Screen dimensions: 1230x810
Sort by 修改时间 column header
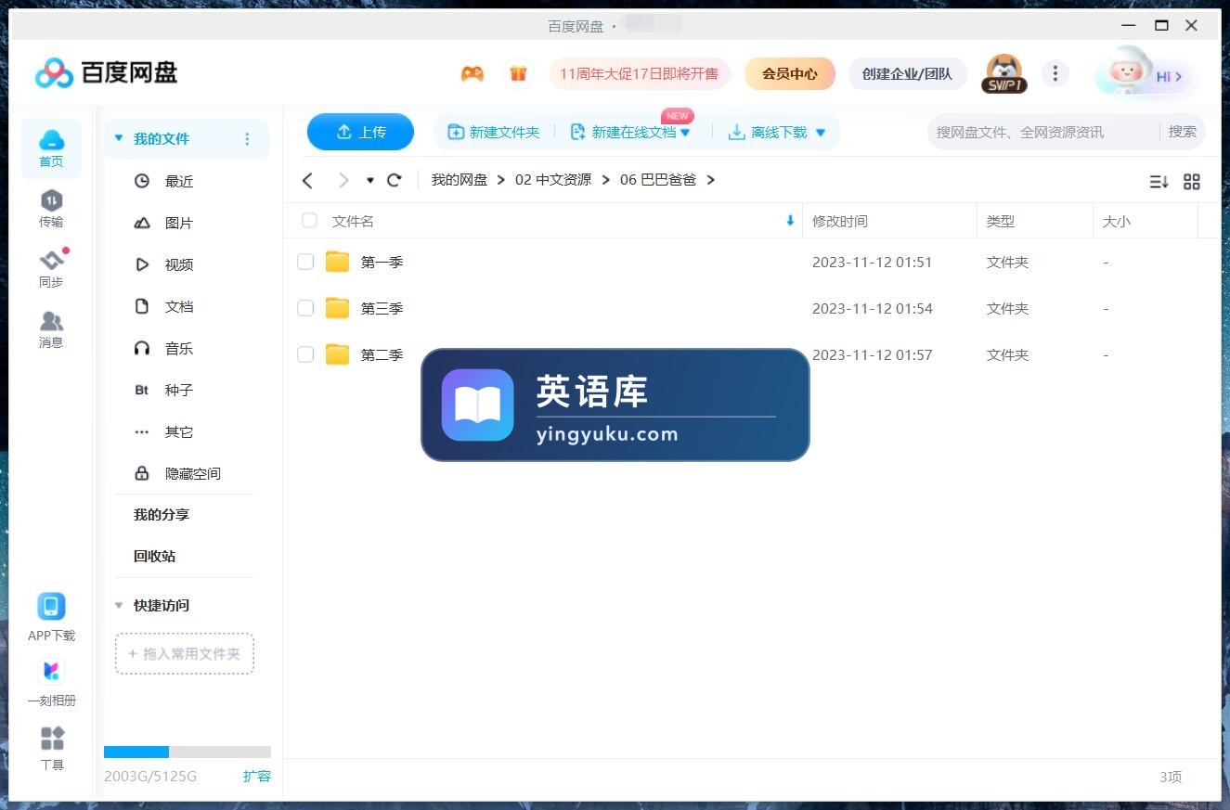click(840, 221)
